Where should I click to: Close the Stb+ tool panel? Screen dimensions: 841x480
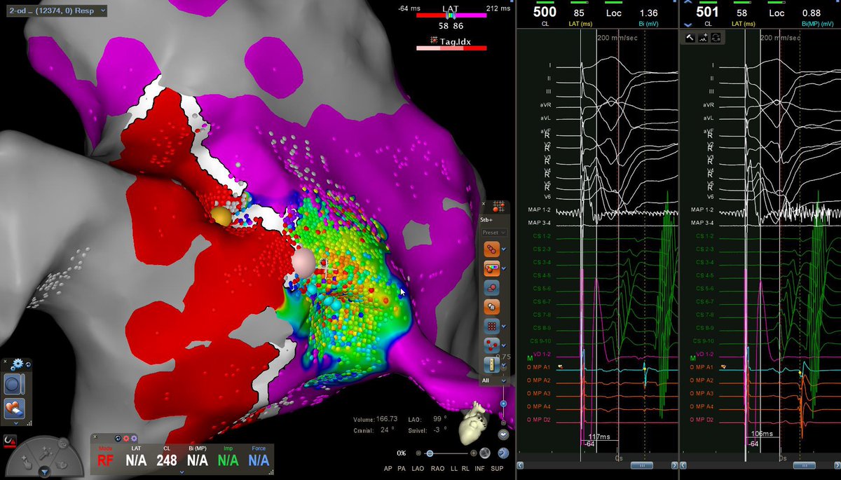[x=484, y=204]
